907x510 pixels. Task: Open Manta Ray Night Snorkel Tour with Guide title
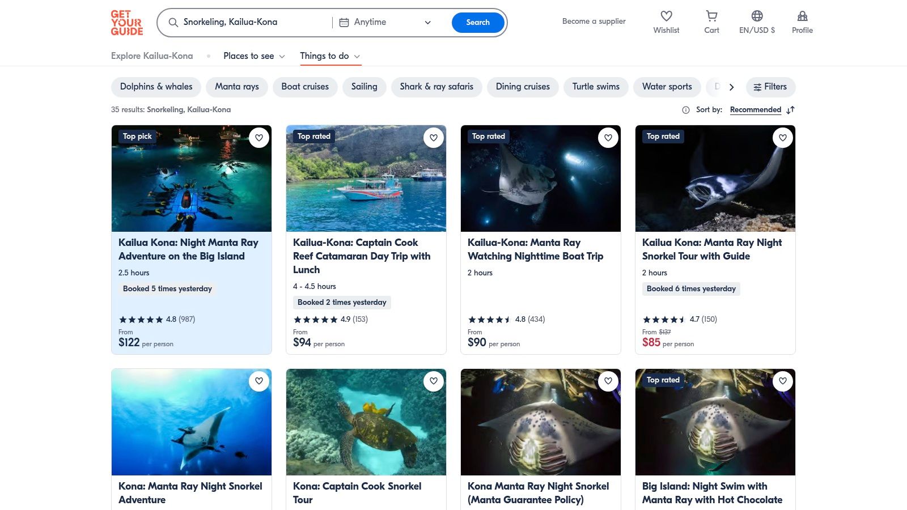point(712,249)
